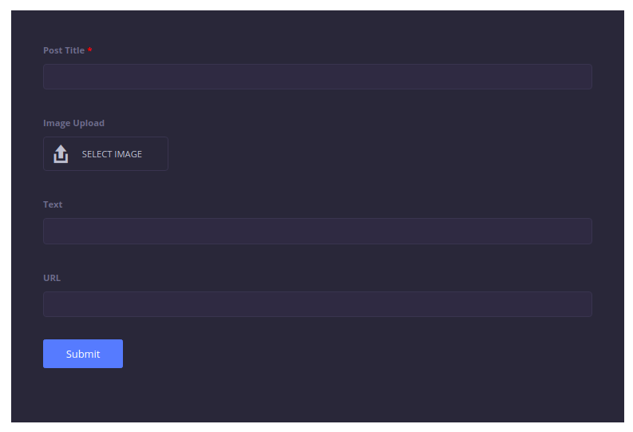Image resolution: width=633 pixels, height=432 pixels.
Task: Place cursor in field under URL label
Action: click(318, 304)
